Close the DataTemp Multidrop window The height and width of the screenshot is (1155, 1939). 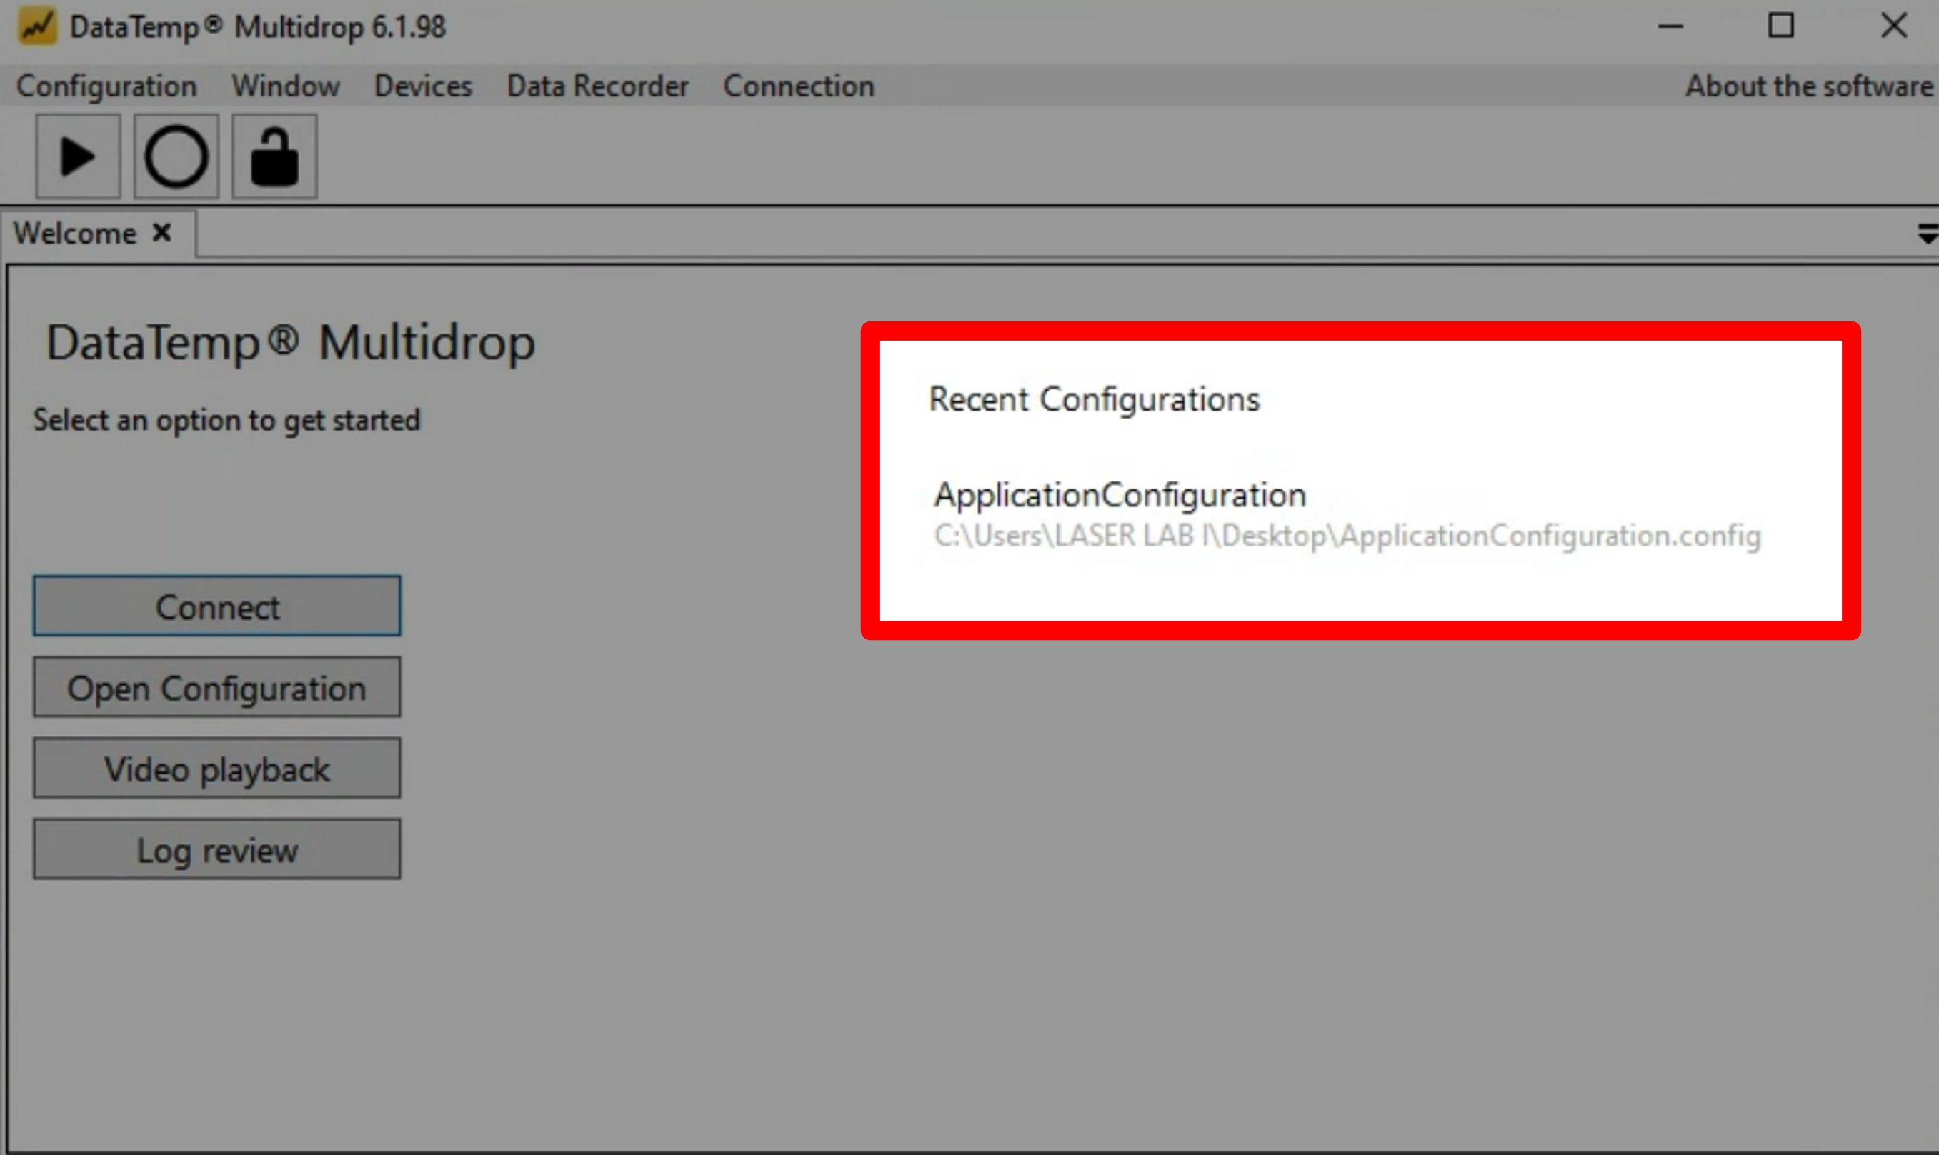point(1894,26)
